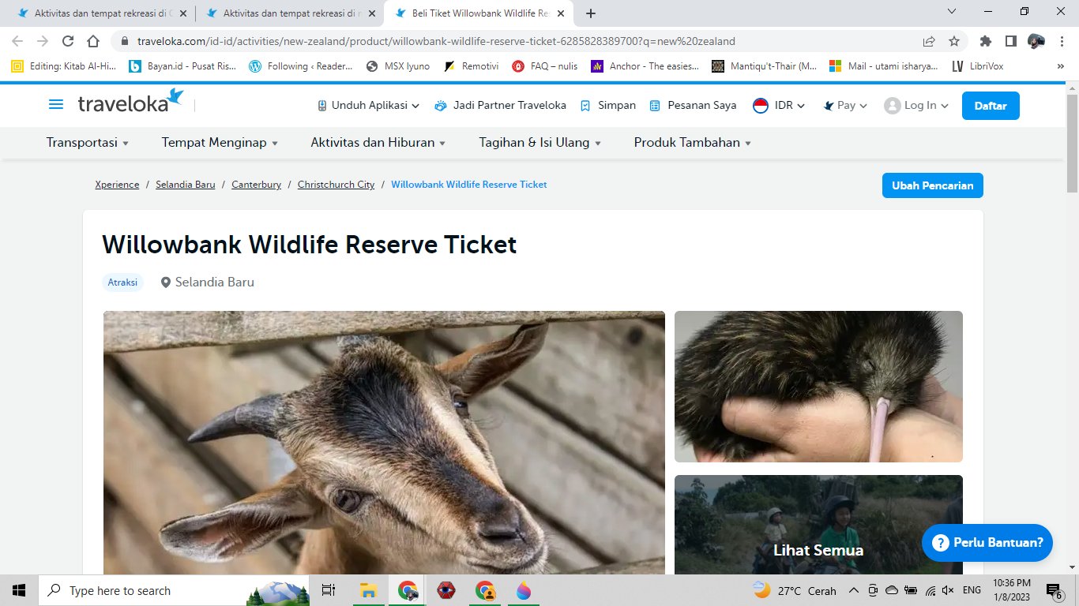Open the kiwi bird photo thumbnail

[818, 386]
